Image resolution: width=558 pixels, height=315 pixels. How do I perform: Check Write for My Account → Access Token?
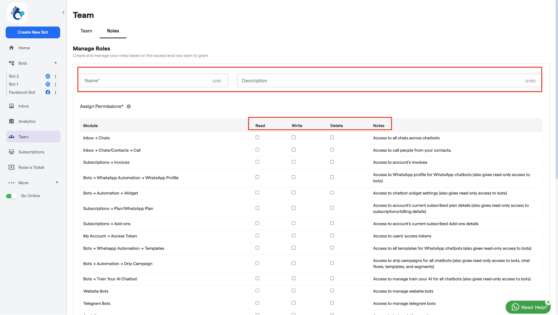(x=294, y=236)
